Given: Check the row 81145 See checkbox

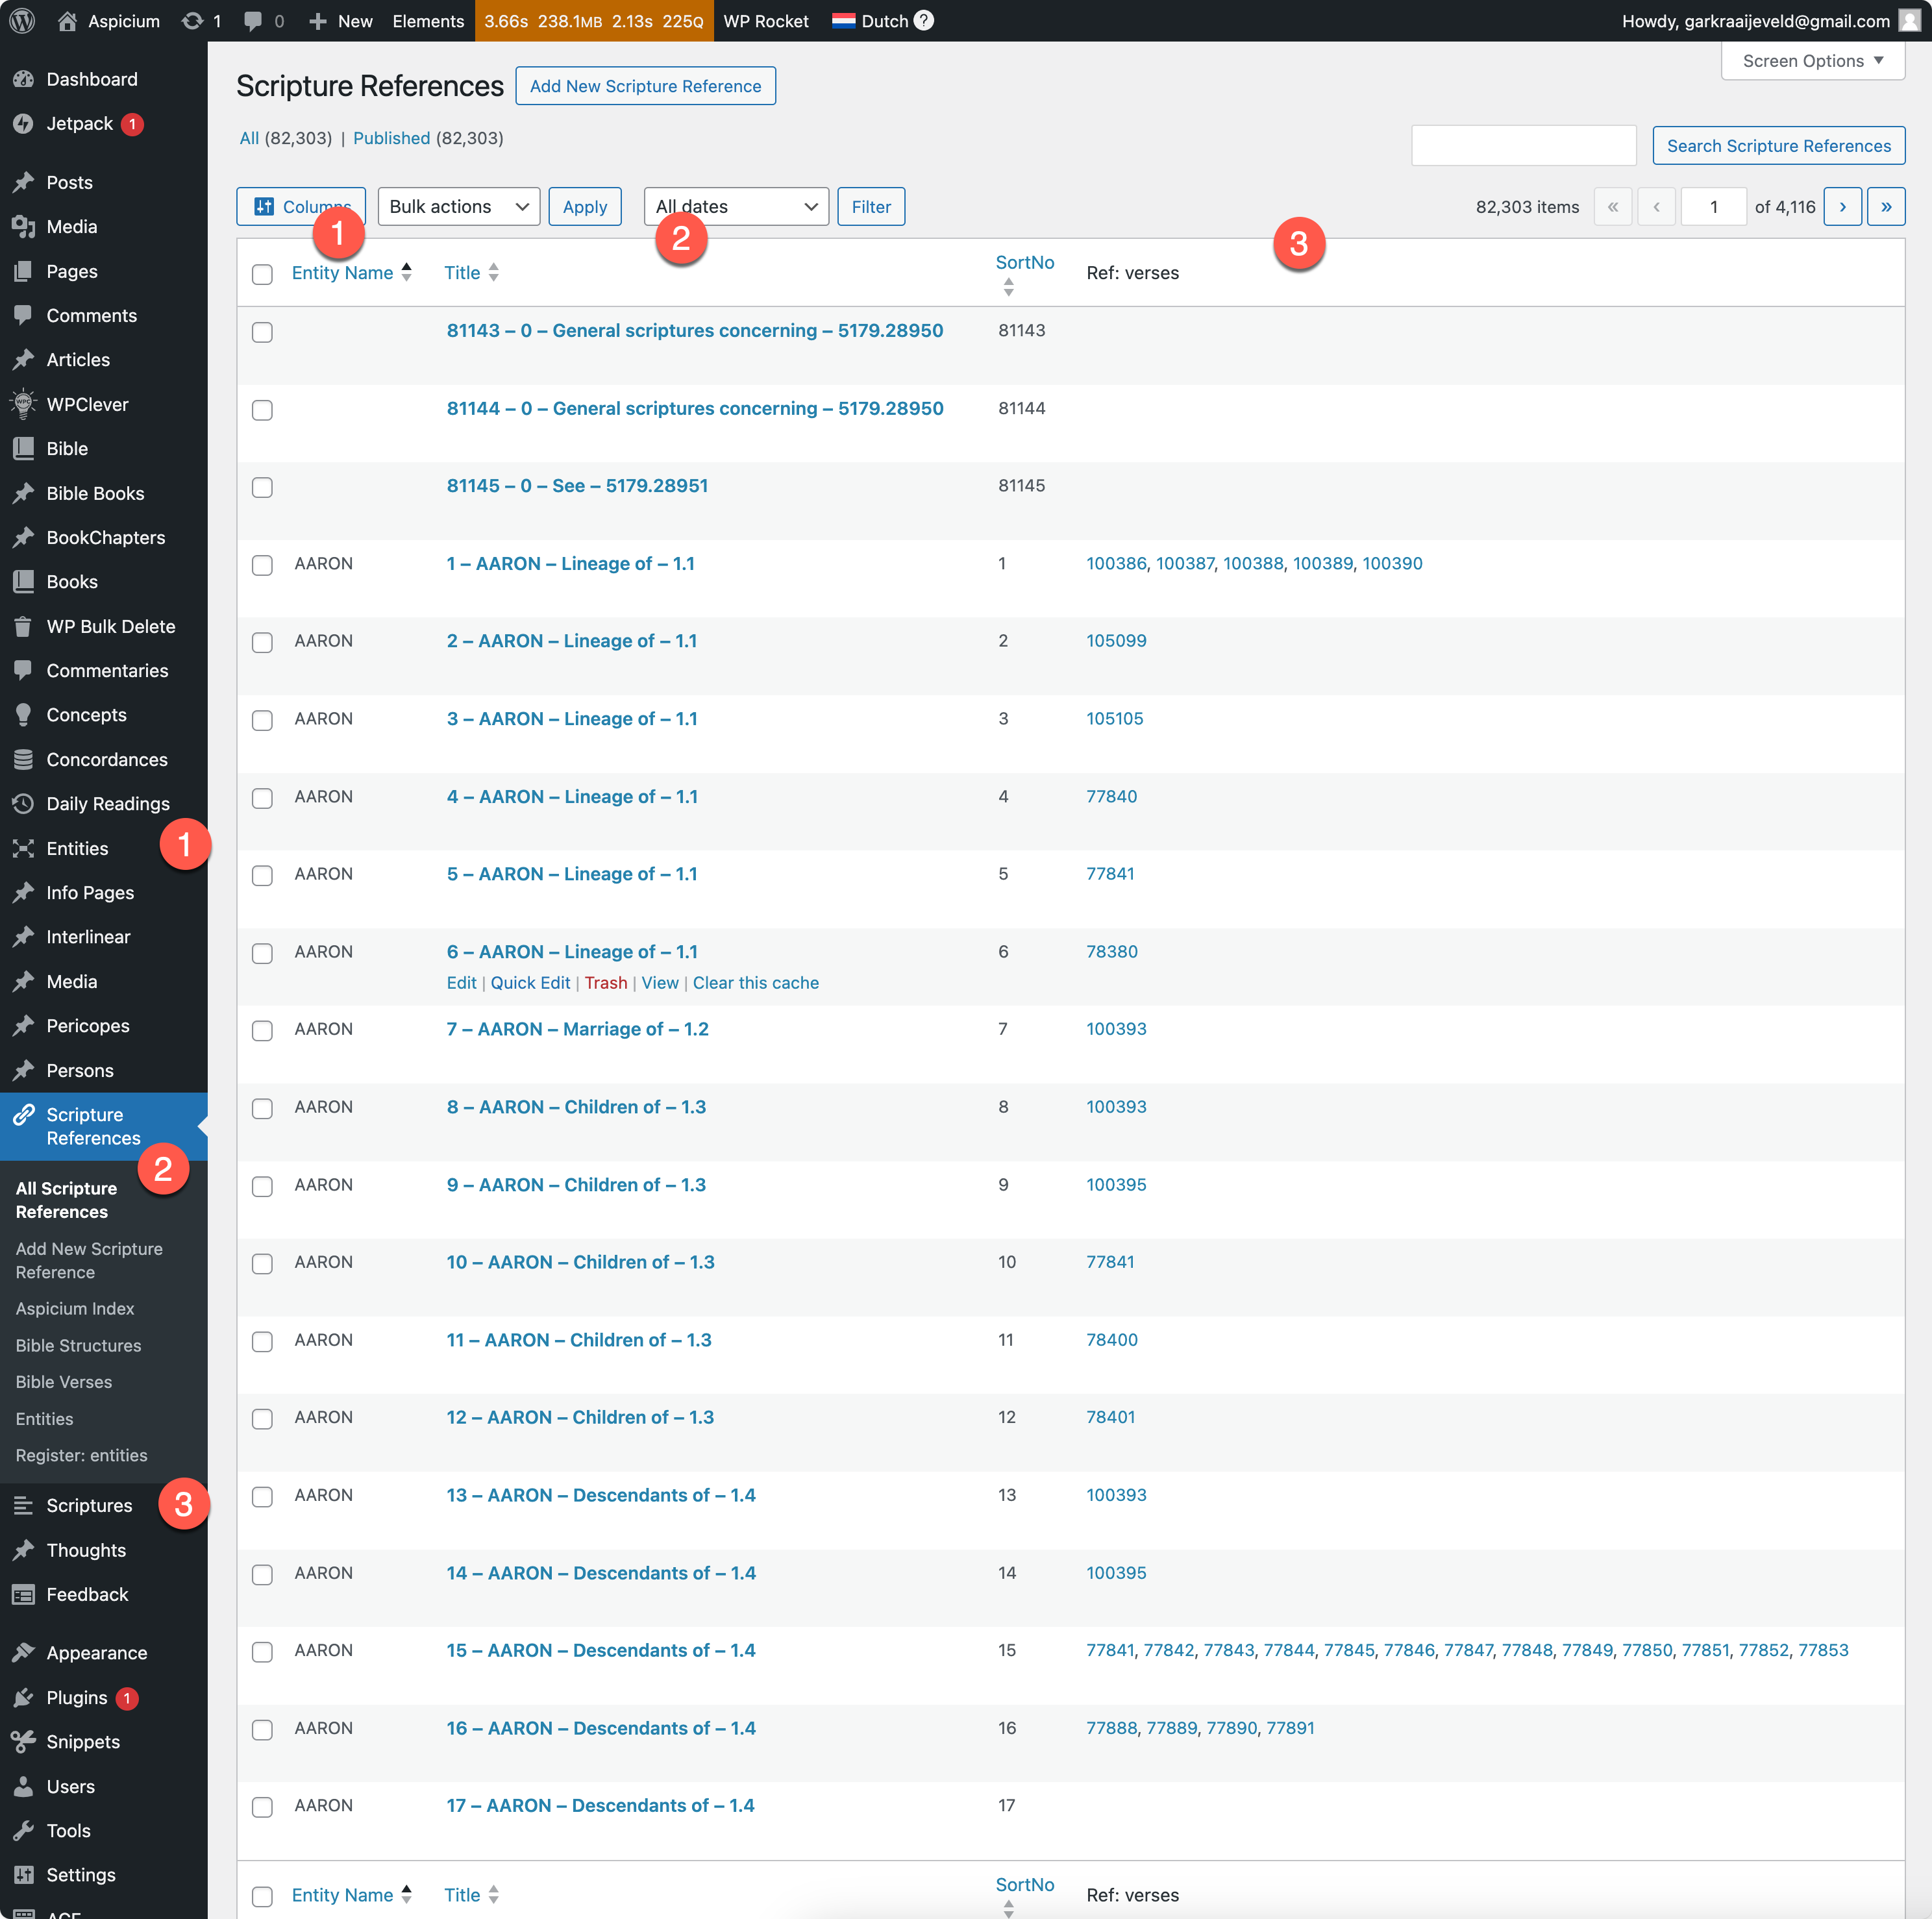Looking at the screenshot, I should (262, 487).
